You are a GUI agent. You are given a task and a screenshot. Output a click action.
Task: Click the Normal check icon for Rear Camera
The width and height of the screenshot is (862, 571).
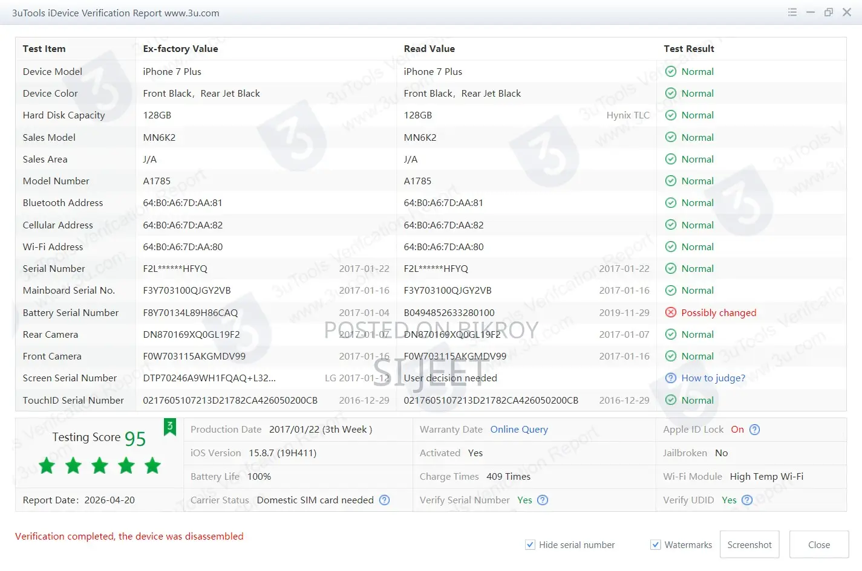[x=671, y=334]
